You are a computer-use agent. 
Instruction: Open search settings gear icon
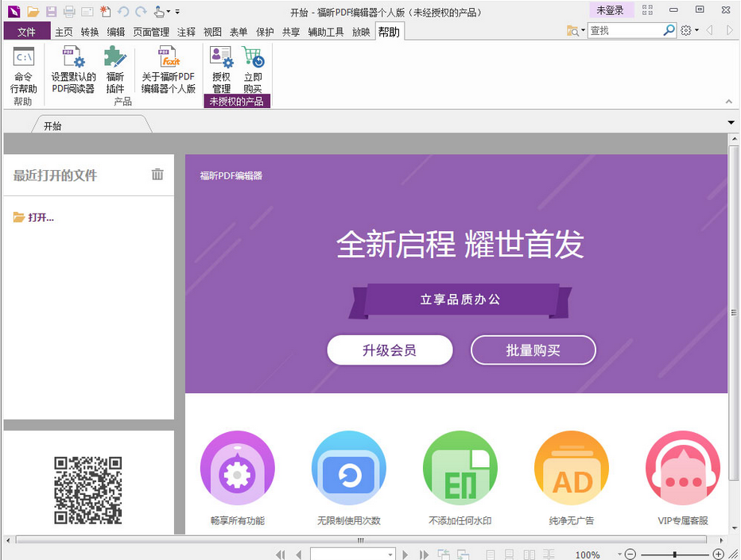pos(685,31)
